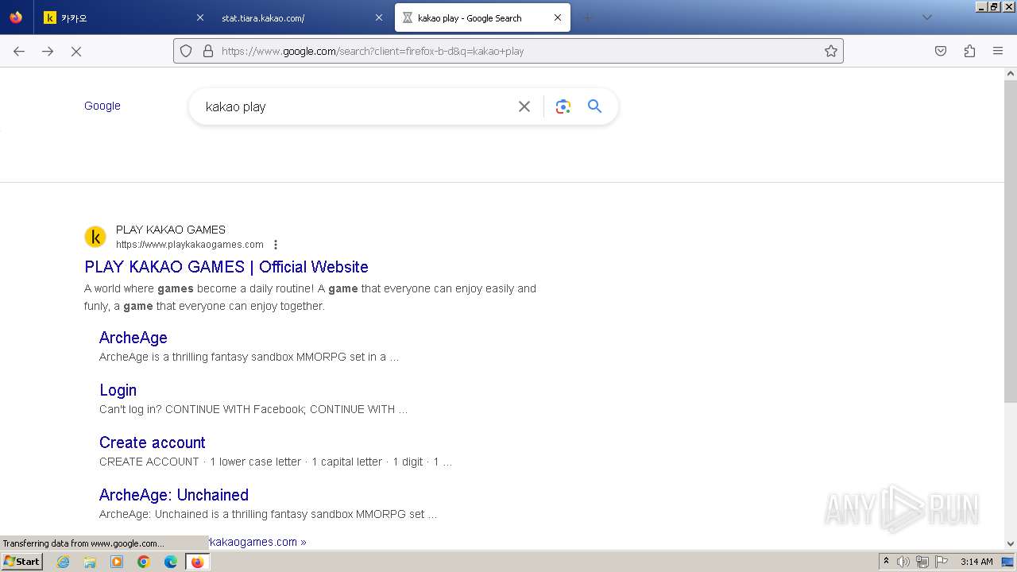Open Firefox View pinned tab
This screenshot has height=572, width=1017.
(x=16, y=17)
